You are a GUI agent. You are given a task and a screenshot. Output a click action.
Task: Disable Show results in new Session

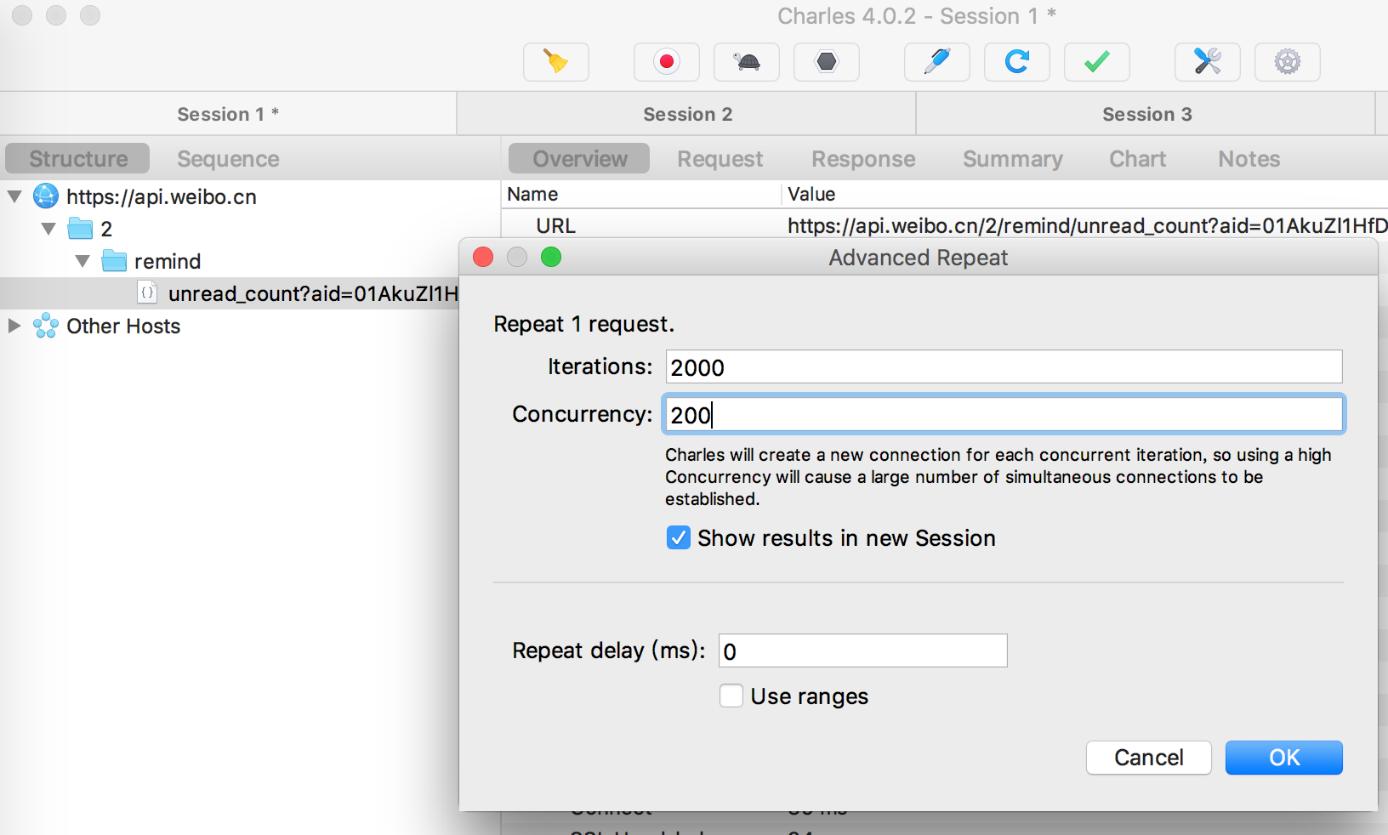(x=679, y=538)
